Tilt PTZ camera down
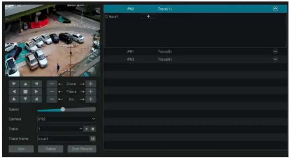The width and height of the screenshot is (289, 158). click(x=26, y=99)
